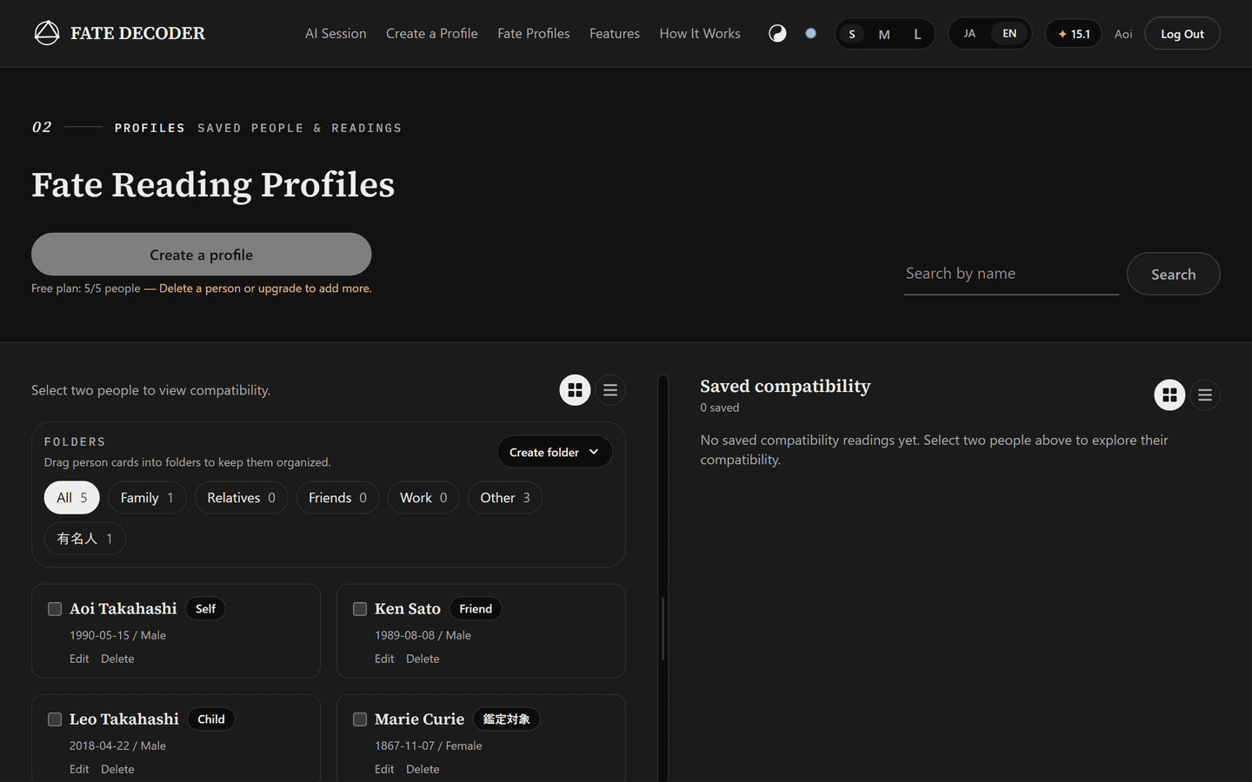This screenshot has width=1252, height=782.
Task: Focus the Search by name field
Action: (x=1011, y=274)
